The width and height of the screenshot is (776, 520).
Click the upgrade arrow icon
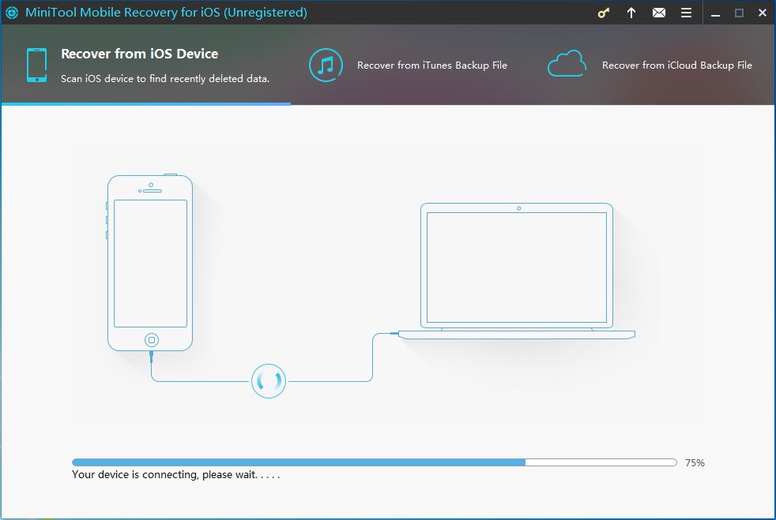coord(631,13)
